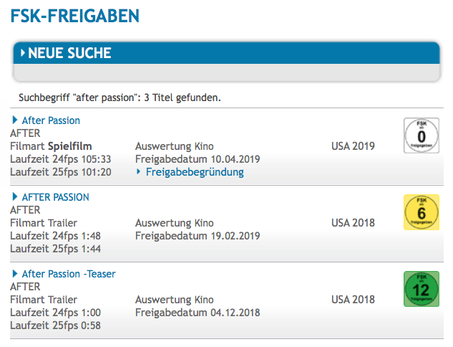Open the AFTER PASSION trailer title link
453x347 pixels.
tap(56, 197)
